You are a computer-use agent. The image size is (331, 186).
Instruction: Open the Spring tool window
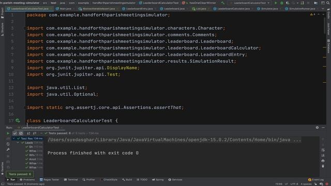[x=158, y=180]
